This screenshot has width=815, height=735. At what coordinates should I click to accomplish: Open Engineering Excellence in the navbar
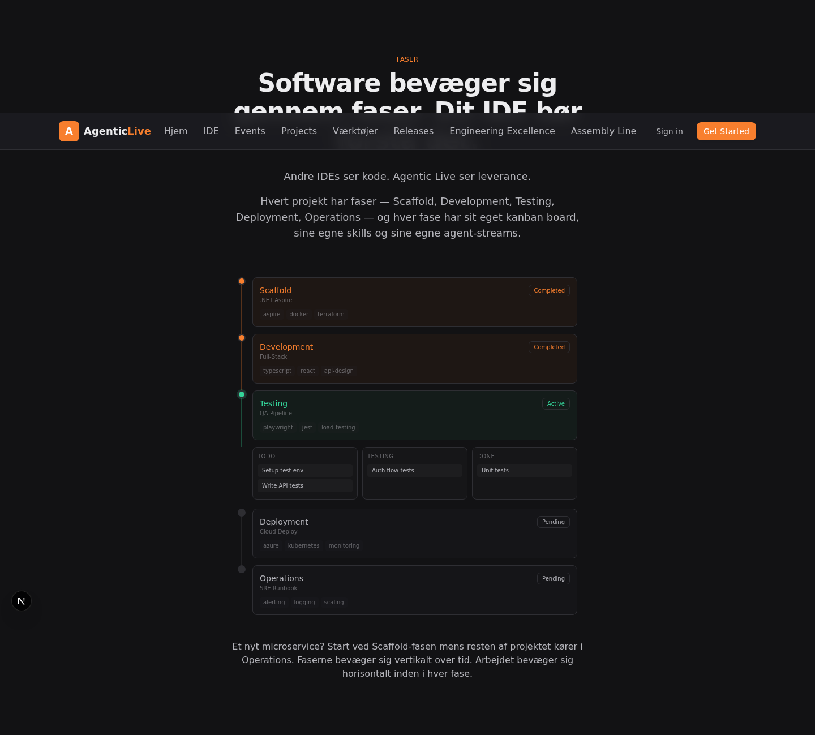[502, 131]
